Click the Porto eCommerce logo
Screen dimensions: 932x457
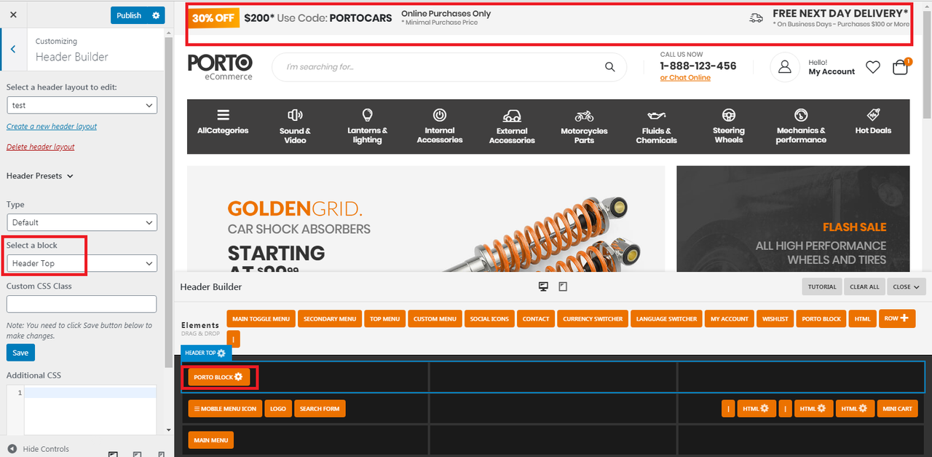[220, 67]
